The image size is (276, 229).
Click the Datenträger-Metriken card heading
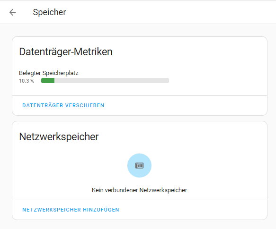pyautogui.click(x=66, y=52)
